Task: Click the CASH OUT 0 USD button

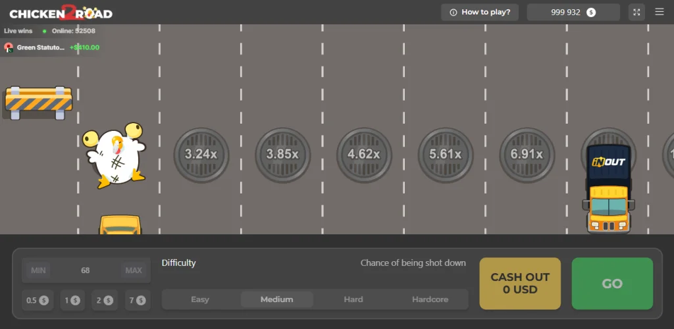Action: pyautogui.click(x=520, y=284)
